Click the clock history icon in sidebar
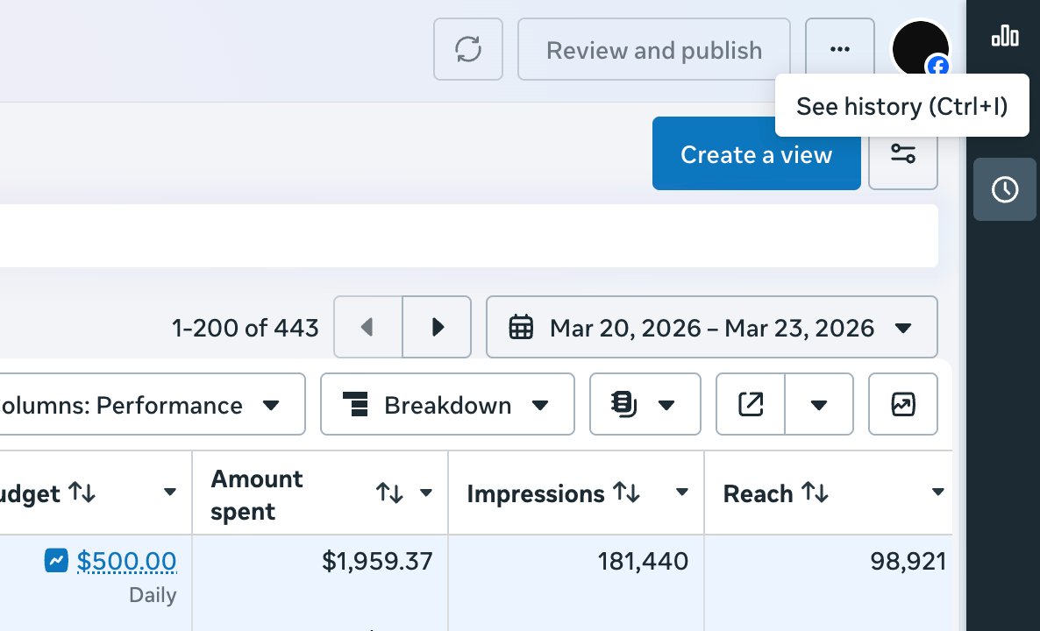 coord(1004,189)
